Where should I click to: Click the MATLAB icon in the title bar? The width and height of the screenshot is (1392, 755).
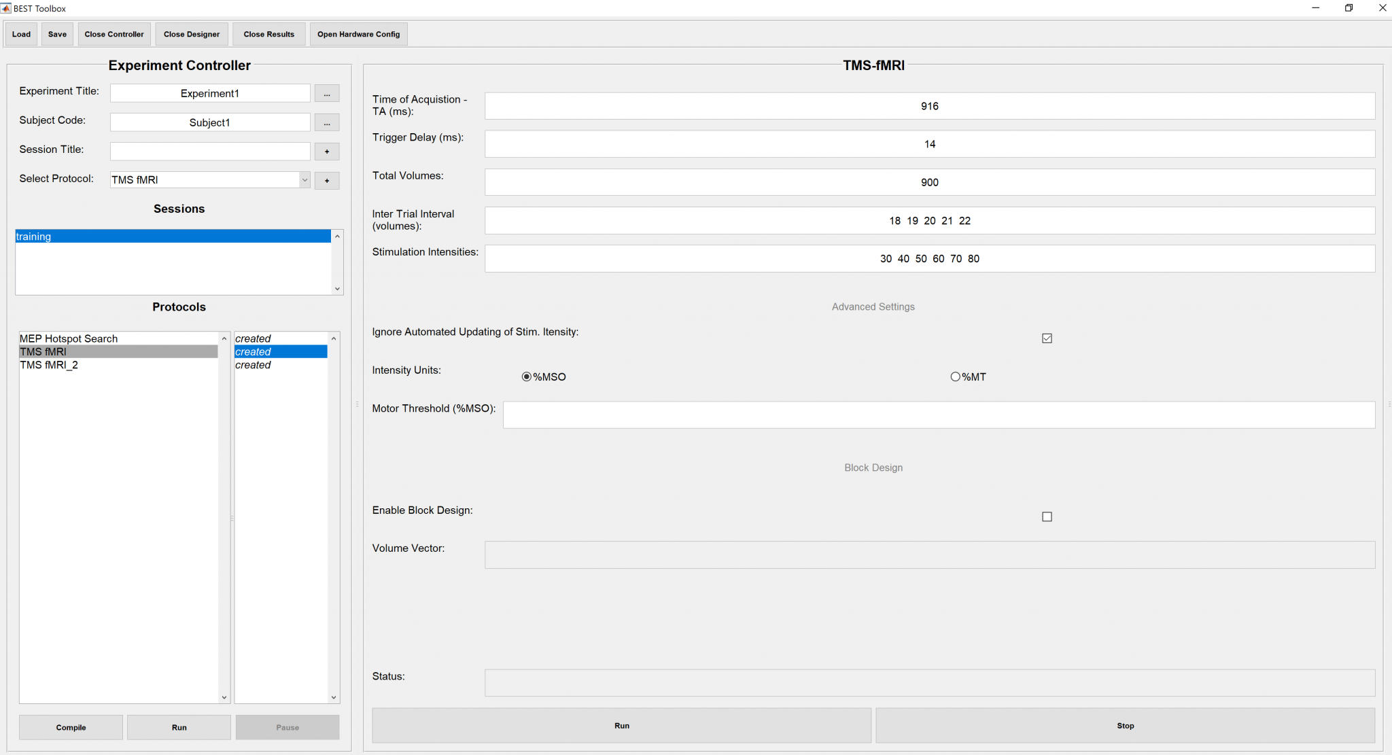coord(6,8)
